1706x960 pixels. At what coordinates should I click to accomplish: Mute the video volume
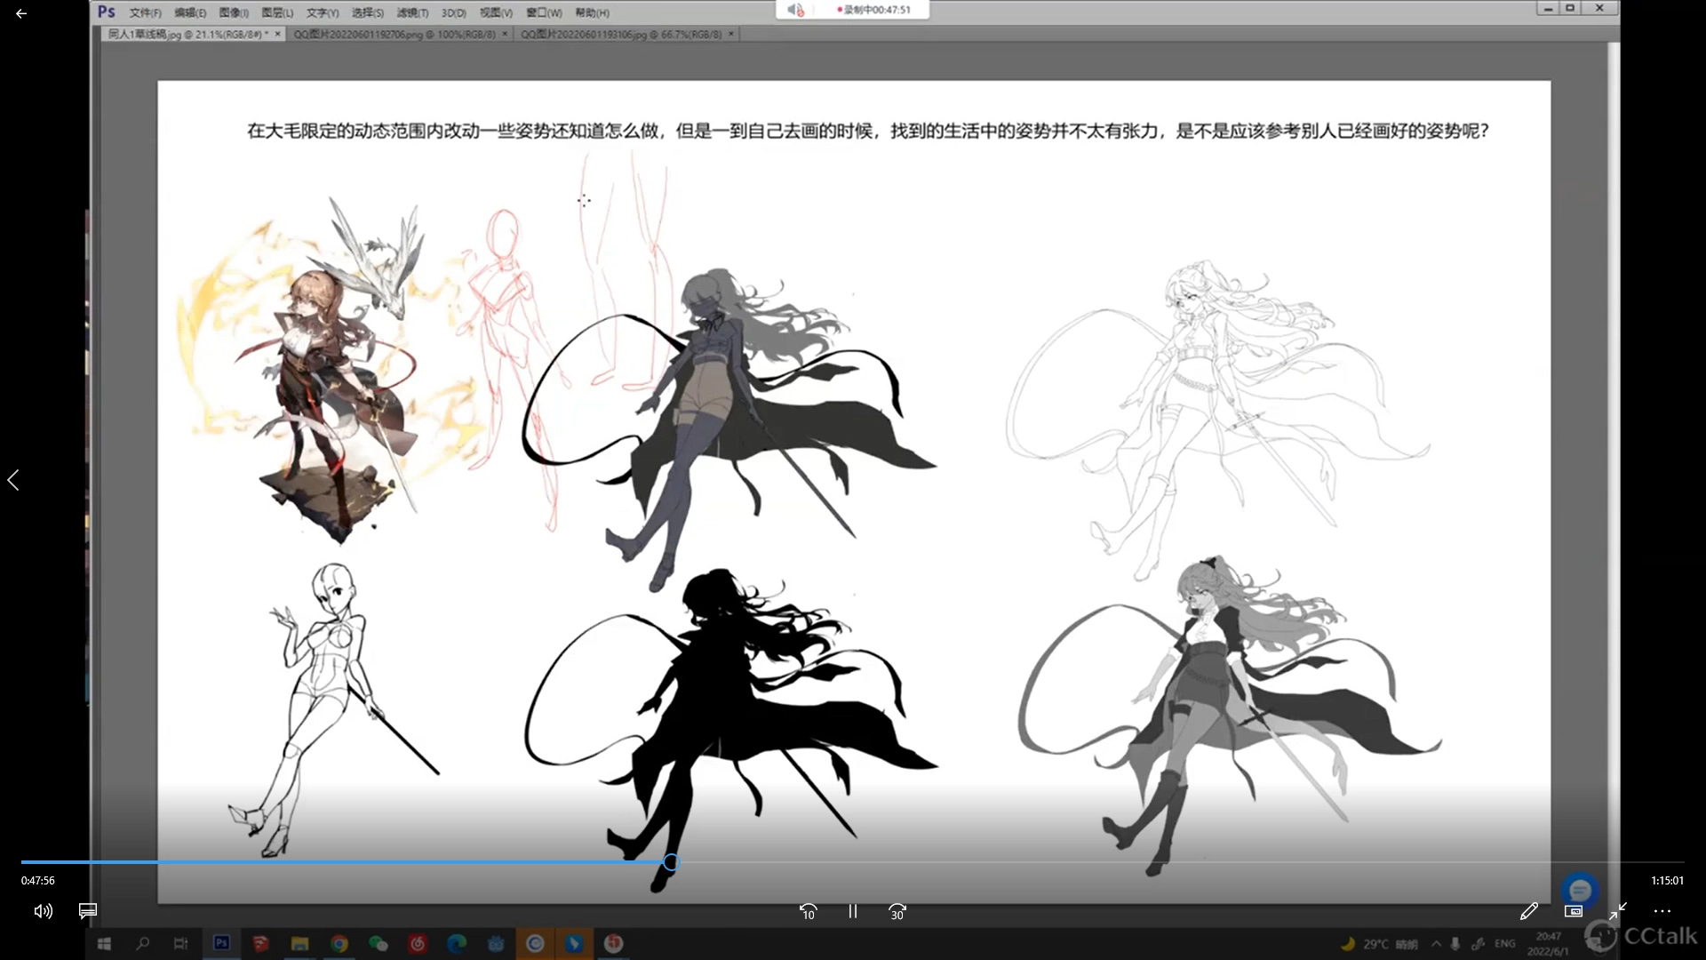click(43, 911)
